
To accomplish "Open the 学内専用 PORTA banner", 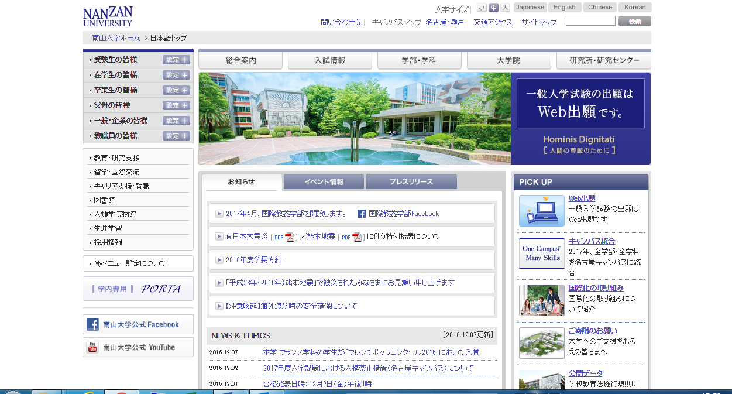I will (138, 289).
